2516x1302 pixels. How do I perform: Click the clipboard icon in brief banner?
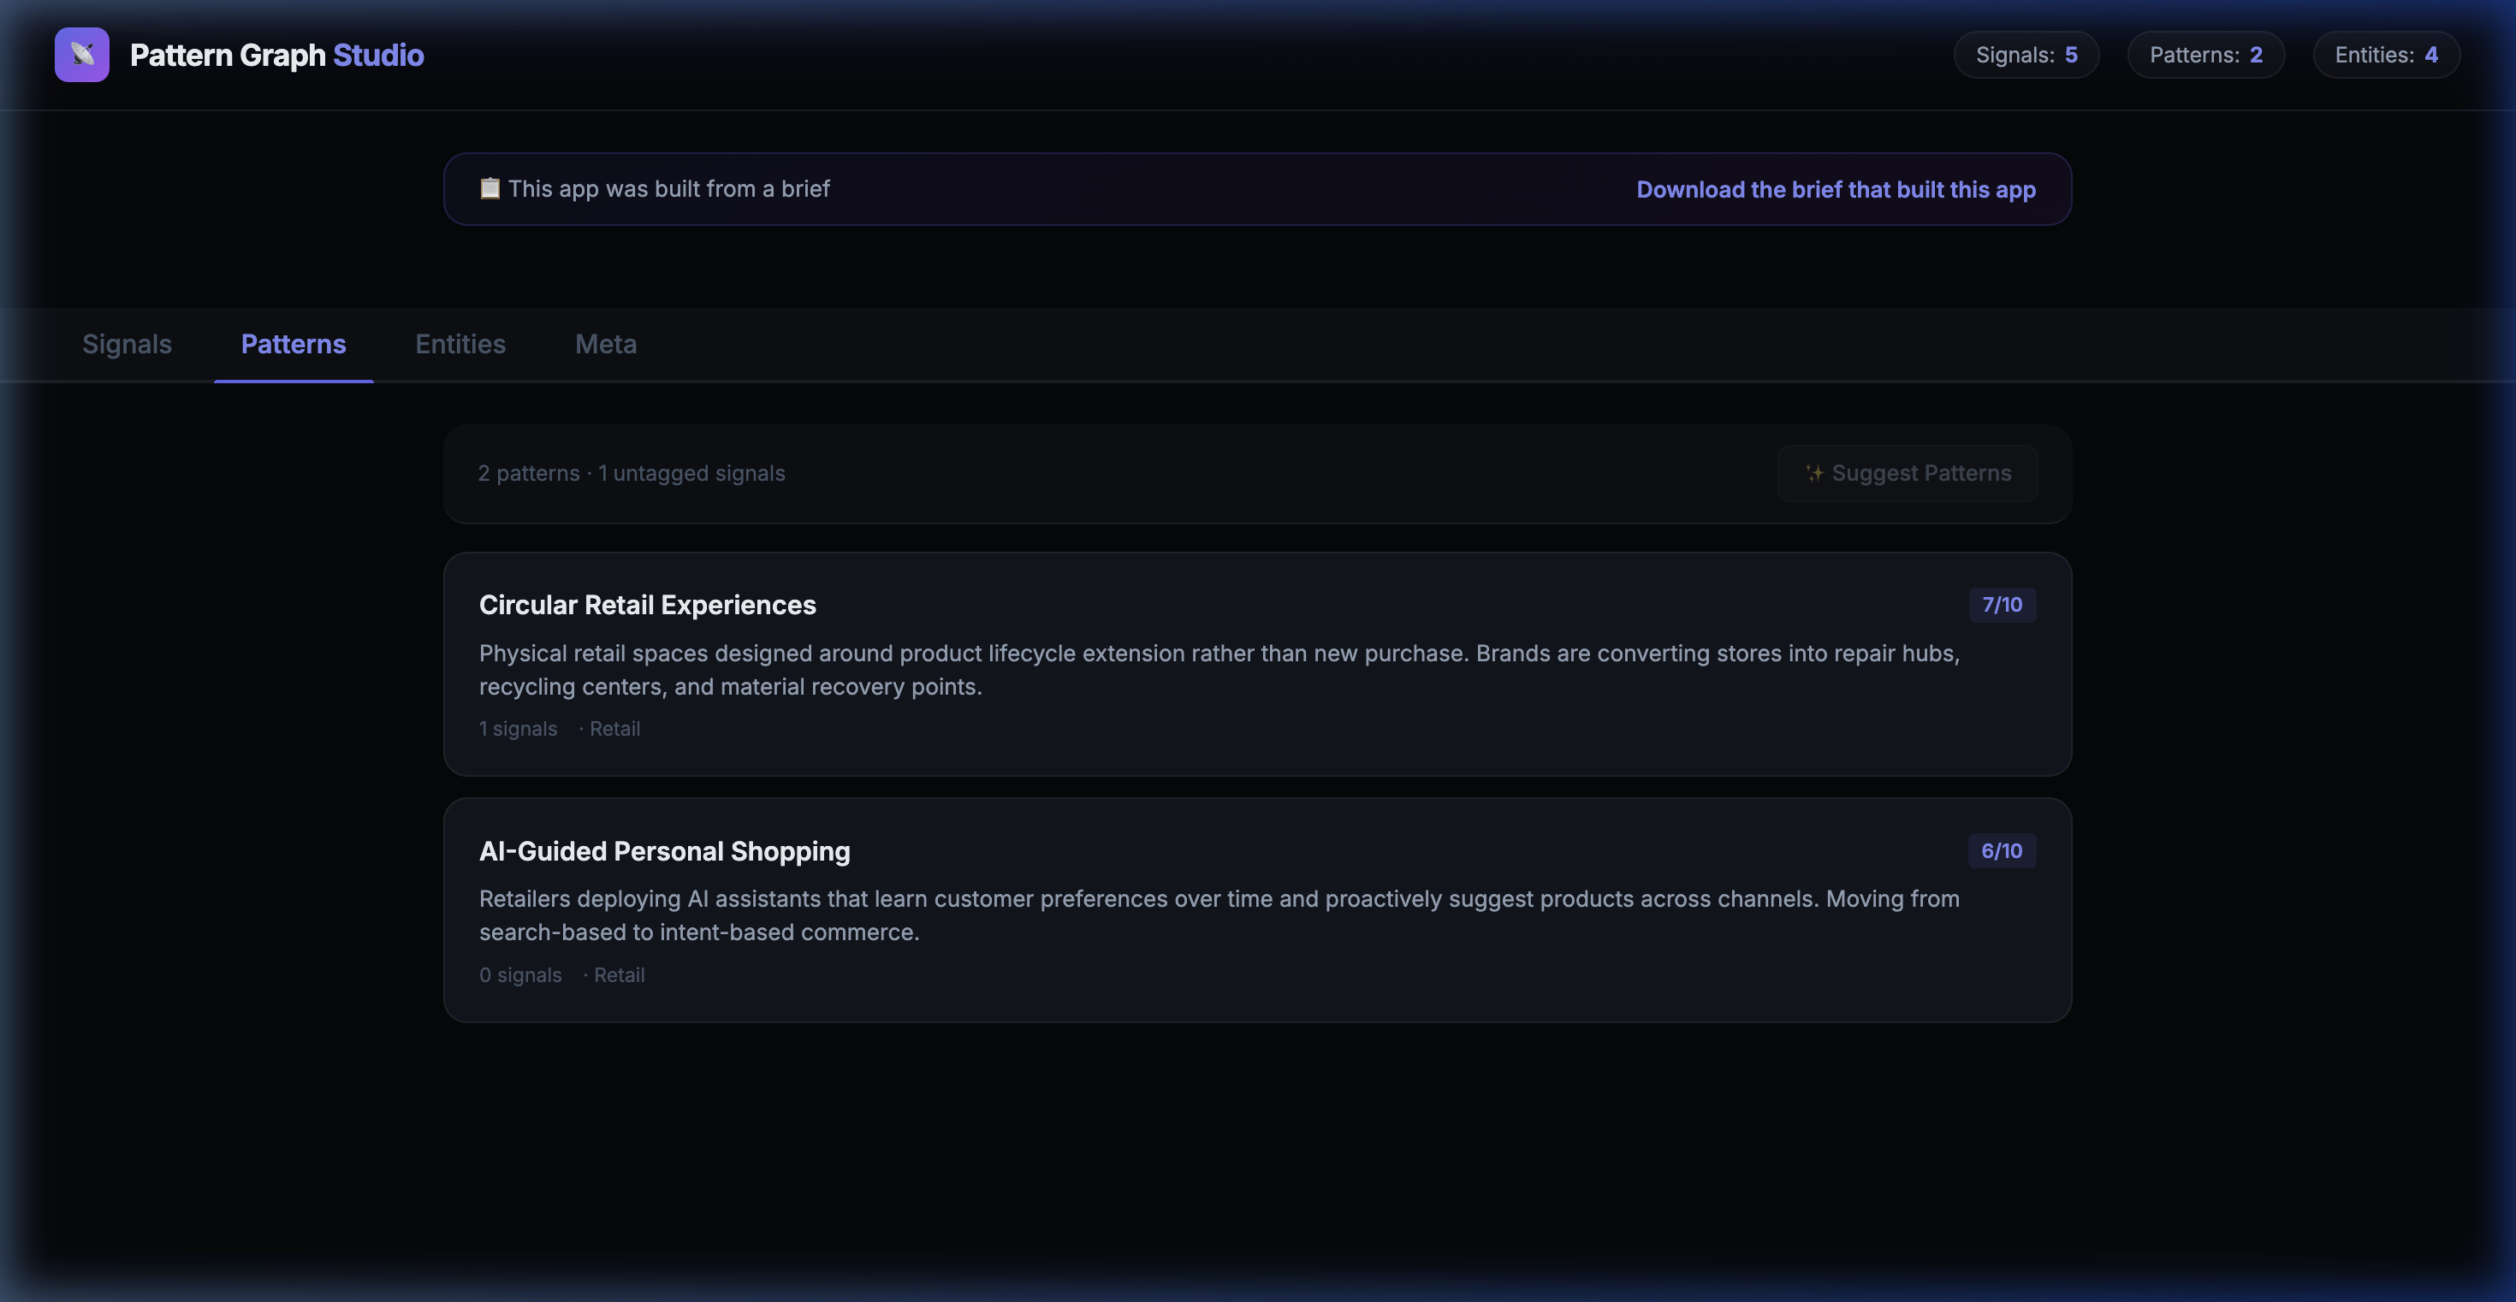[x=490, y=188]
